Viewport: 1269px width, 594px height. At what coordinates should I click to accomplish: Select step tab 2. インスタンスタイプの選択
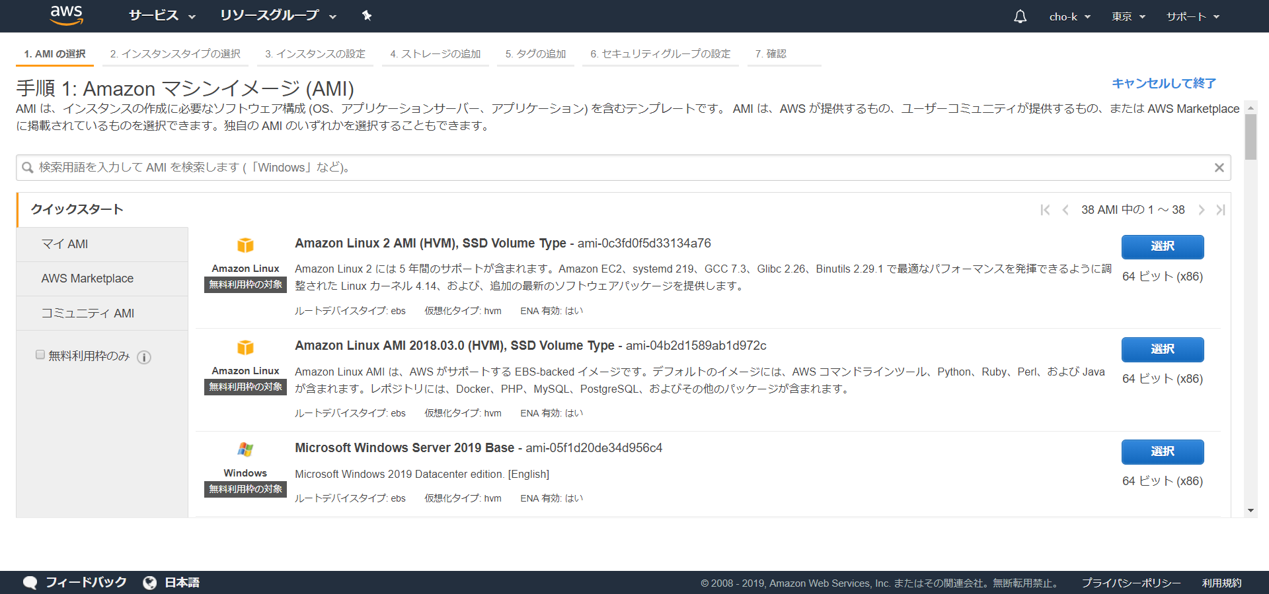pos(175,54)
